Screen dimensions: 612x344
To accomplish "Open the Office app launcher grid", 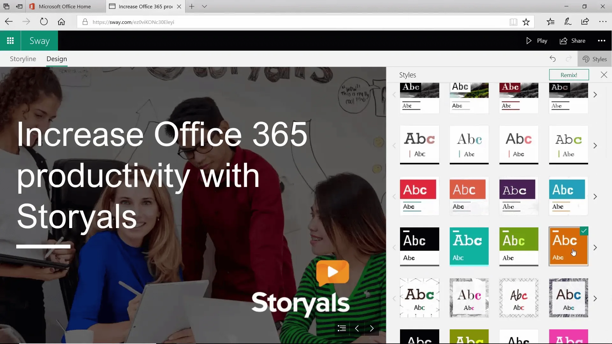I will 10,41.
